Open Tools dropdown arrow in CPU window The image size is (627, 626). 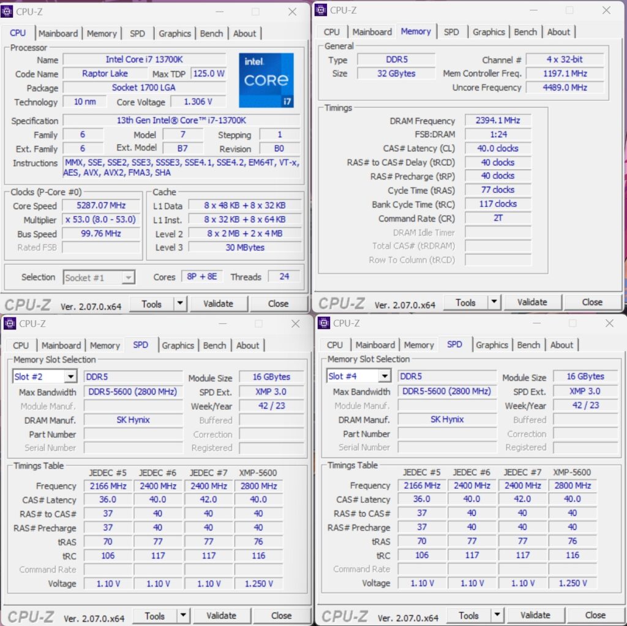click(x=181, y=304)
